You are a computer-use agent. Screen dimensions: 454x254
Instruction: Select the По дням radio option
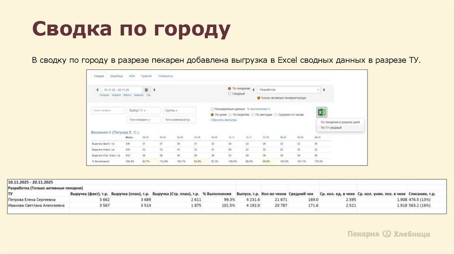tap(212, 115)
